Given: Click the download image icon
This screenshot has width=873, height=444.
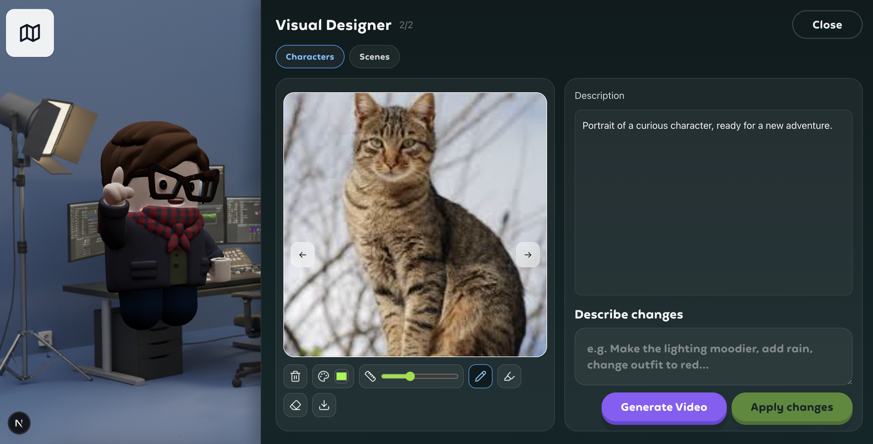Looking at the screenshot, I should 324,405.
